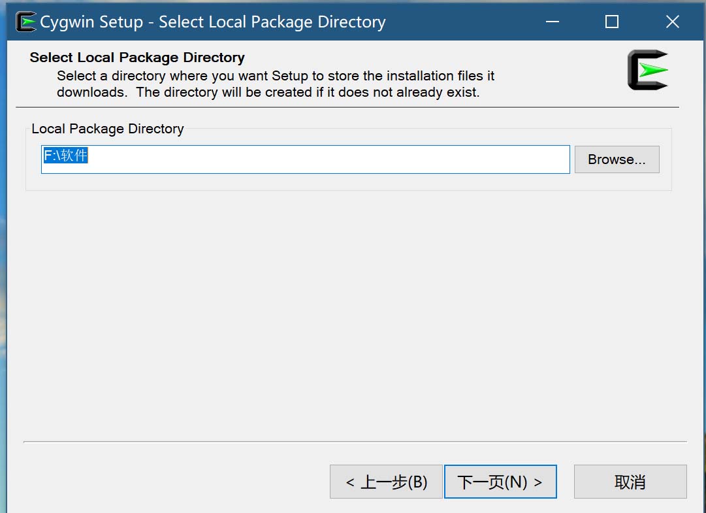Go back with 上一步(B) button
Viewport: 706px width, 513px height.
coord(386,482)
